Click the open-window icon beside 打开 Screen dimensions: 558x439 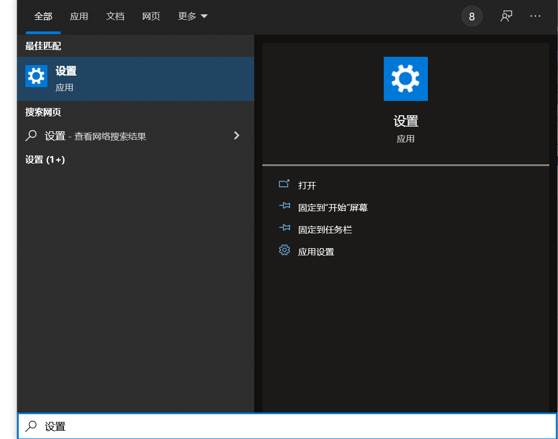(284, 184)
